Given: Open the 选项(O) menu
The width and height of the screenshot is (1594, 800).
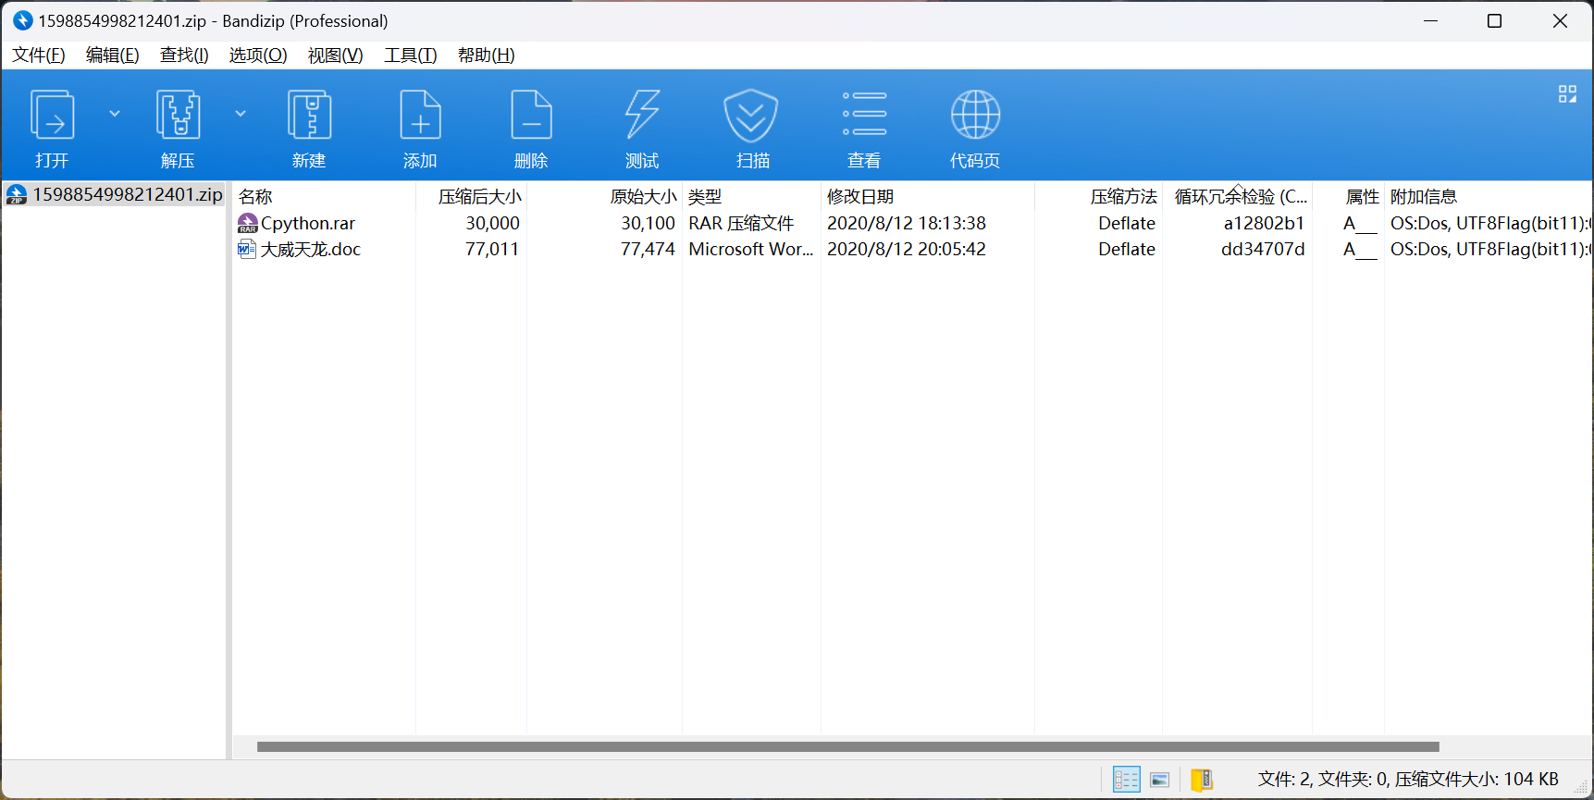Looking at the screenshot, I should tap(258, 55).
